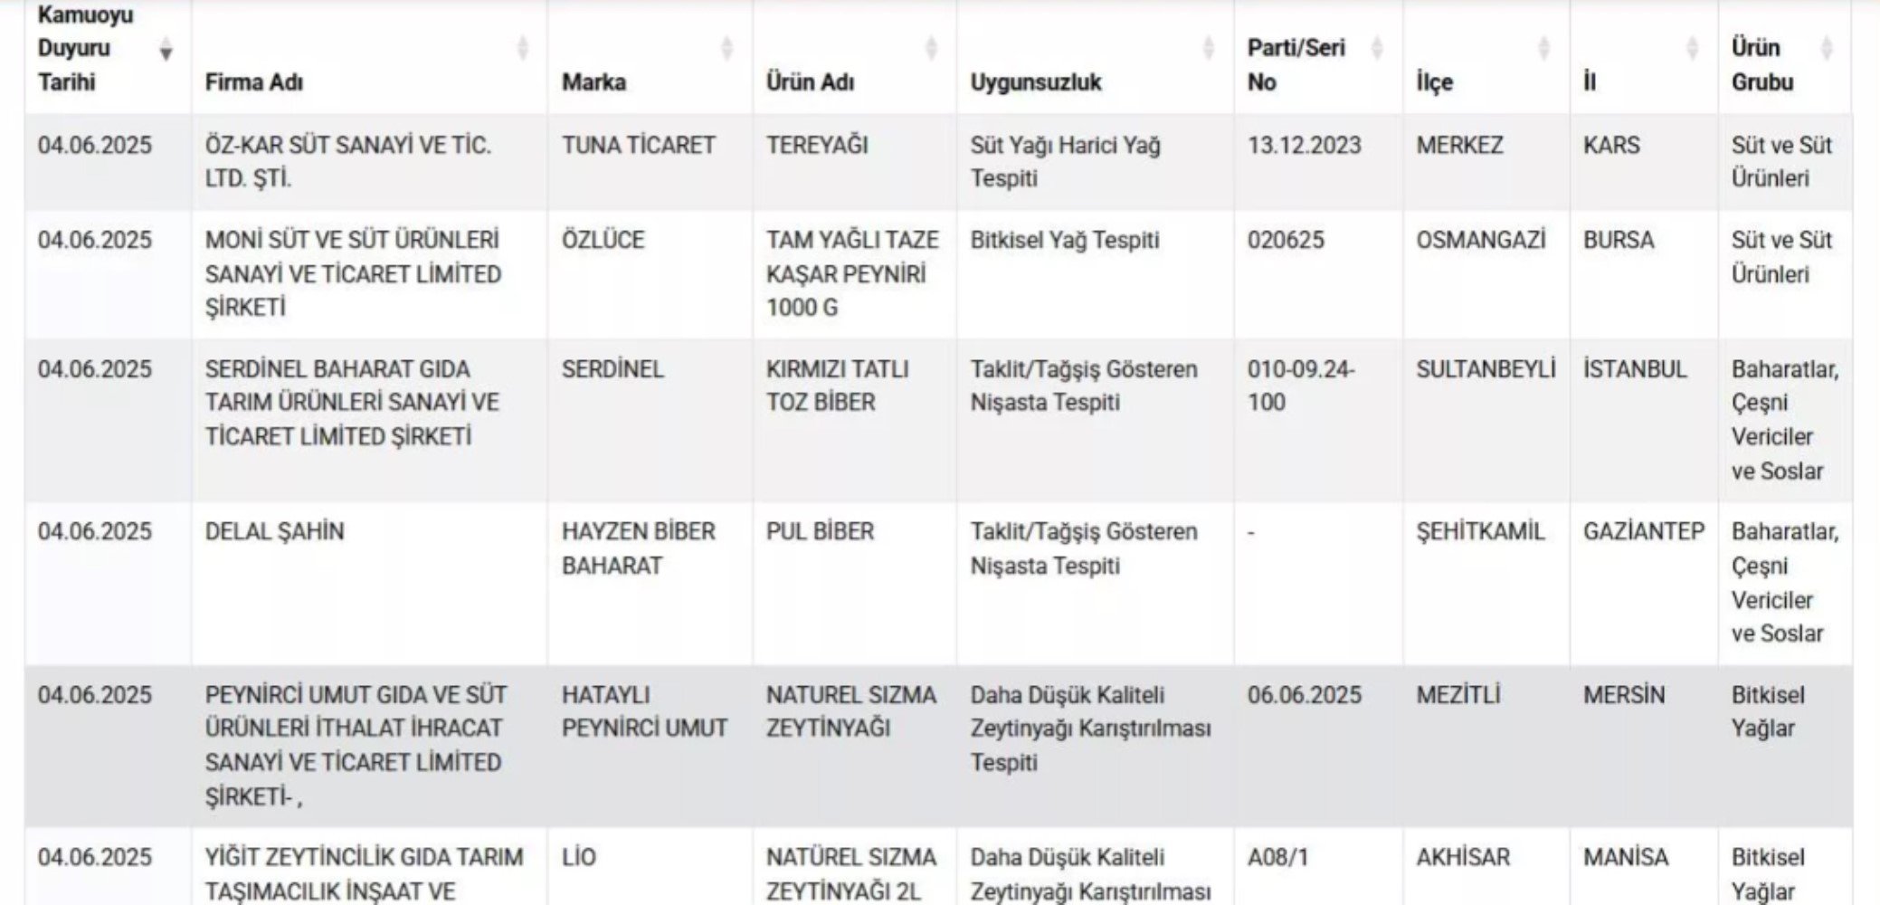Image resolution: width=1880 pixels, height=905 pixels.
Task: Click the YİĞİT ZEYTİNCİLİK firm cell
Action: tap(363, 873)
